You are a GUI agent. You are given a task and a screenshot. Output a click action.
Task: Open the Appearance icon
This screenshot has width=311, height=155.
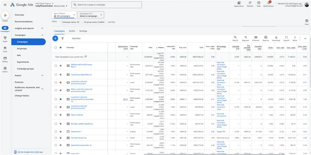[x=239, y=3]
